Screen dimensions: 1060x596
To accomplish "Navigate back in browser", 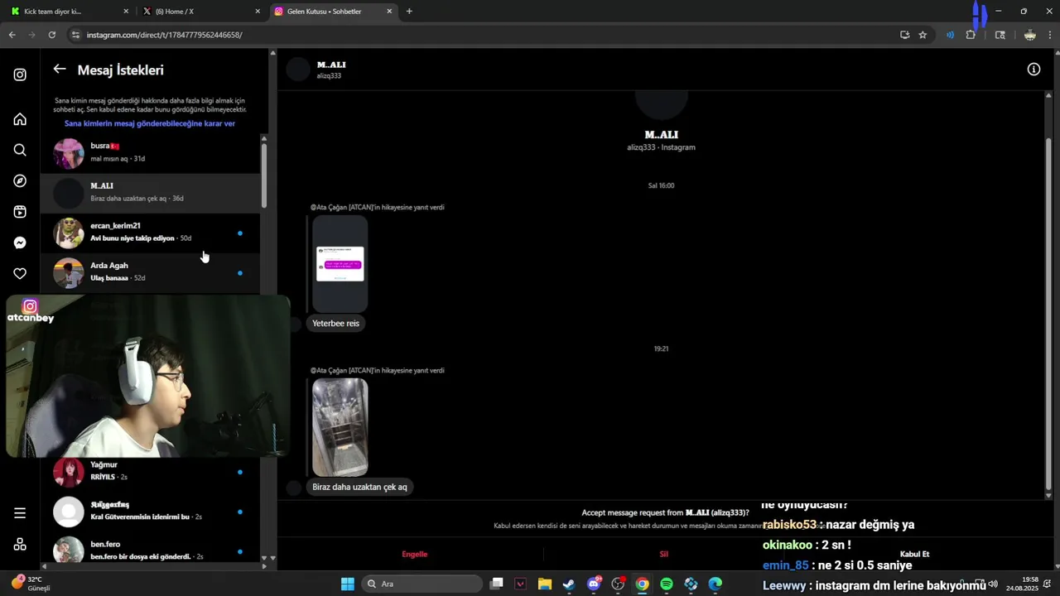I will 12,35.
